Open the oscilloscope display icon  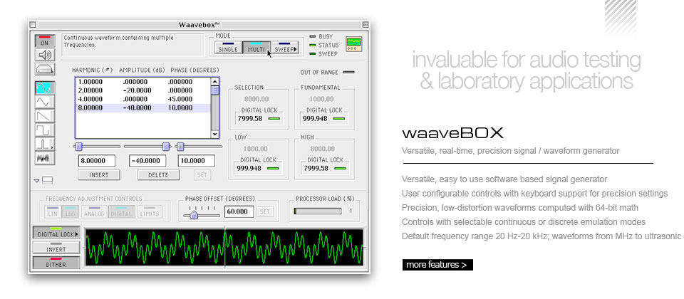click(x=354, y=44)
